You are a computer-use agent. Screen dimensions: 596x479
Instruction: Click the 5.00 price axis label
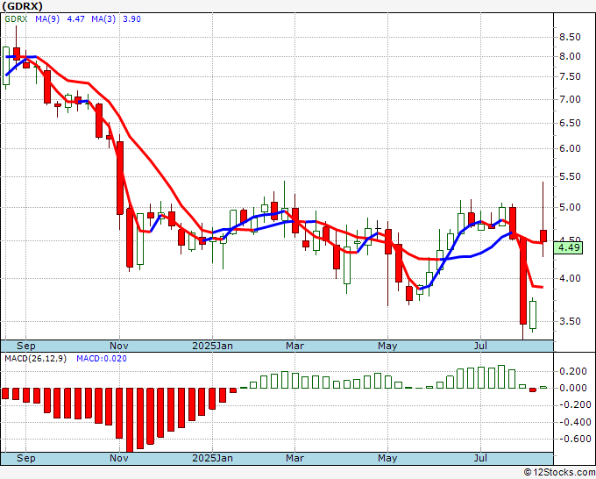coord(570,207)
